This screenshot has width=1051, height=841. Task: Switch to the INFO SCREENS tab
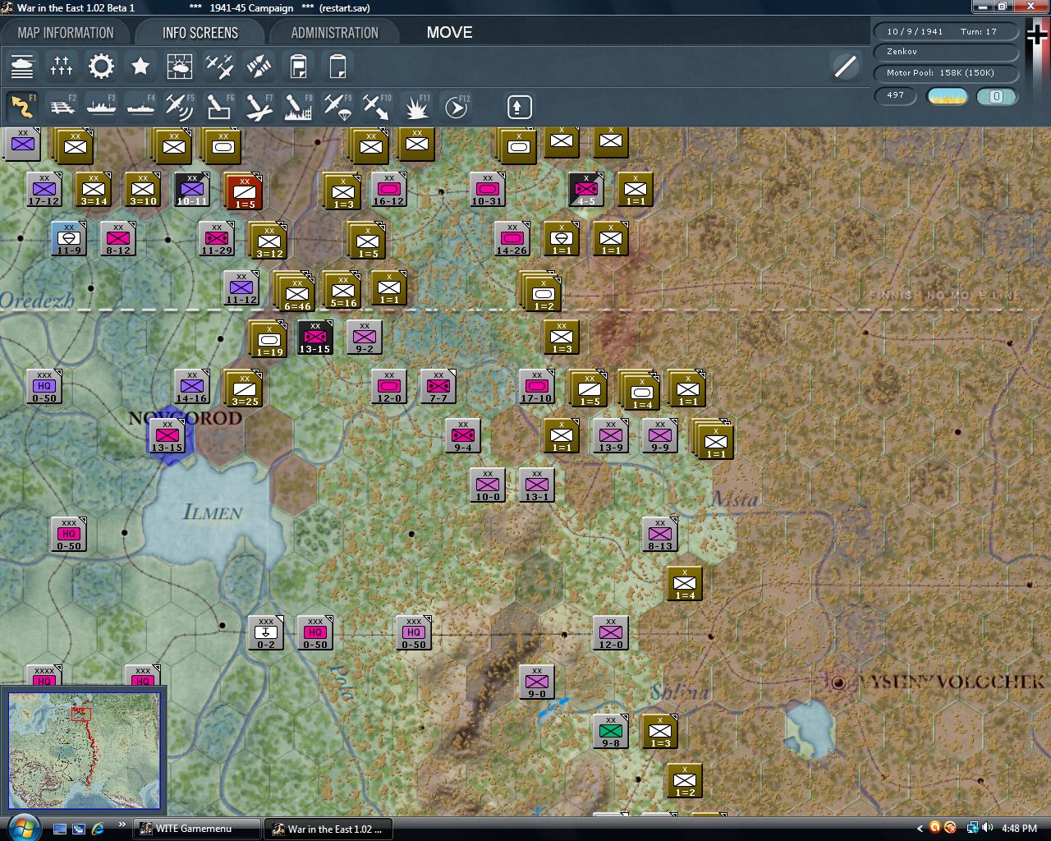tap(200, 33)
